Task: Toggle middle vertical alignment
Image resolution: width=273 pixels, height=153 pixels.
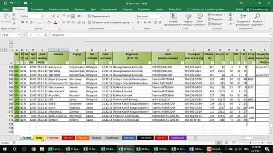Action: click(x=68, y=16)
